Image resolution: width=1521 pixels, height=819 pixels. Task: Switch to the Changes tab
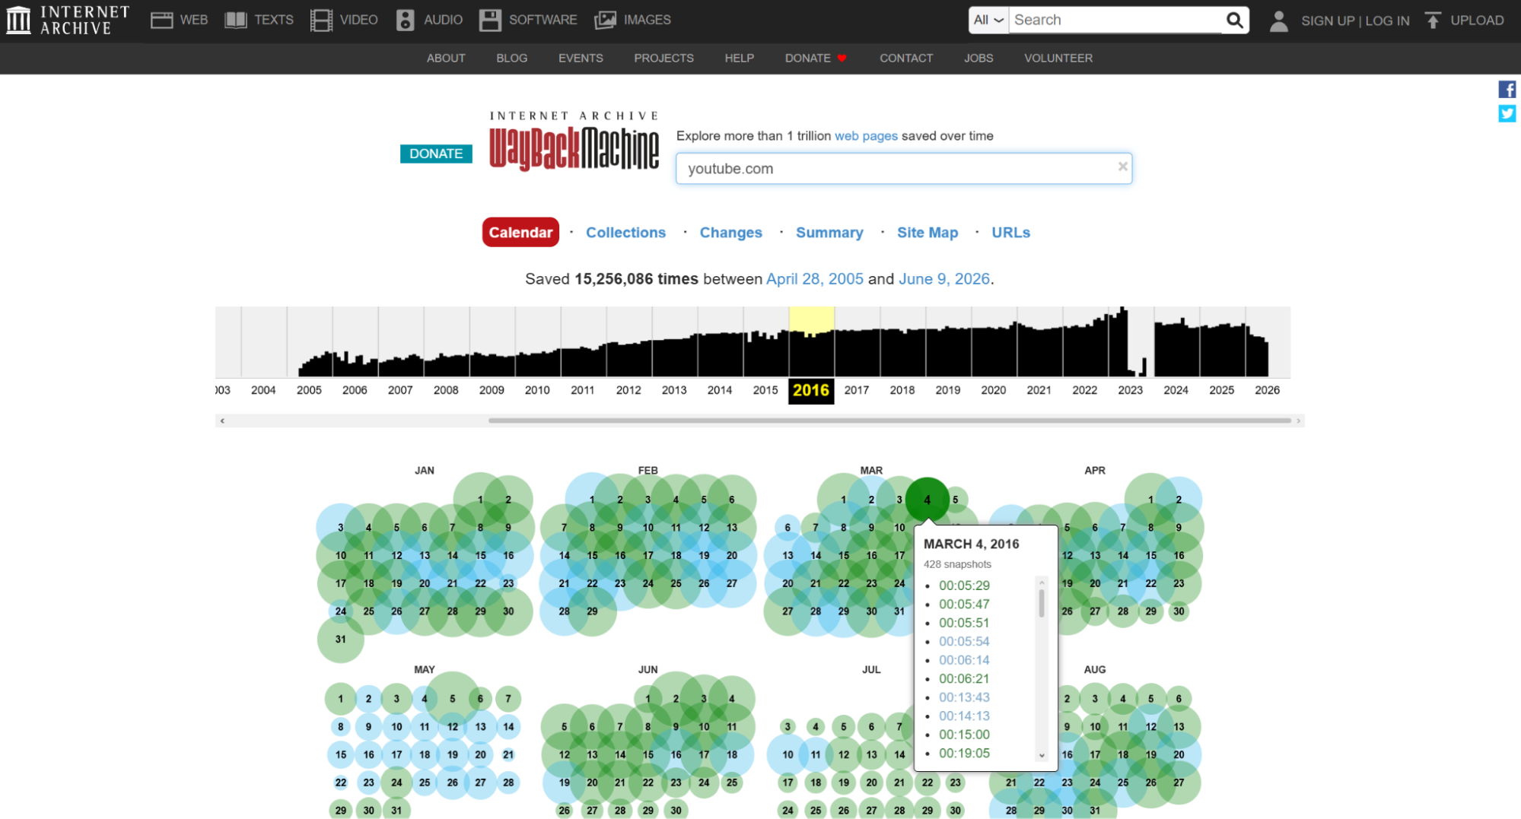[x=730, y=233]
